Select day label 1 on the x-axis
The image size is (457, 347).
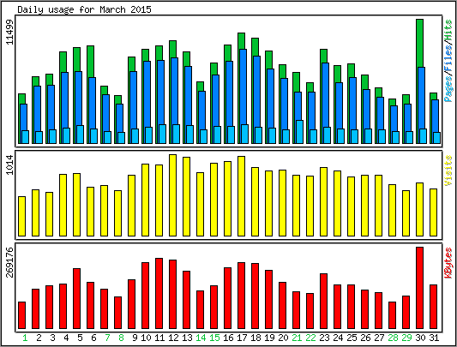25,338
